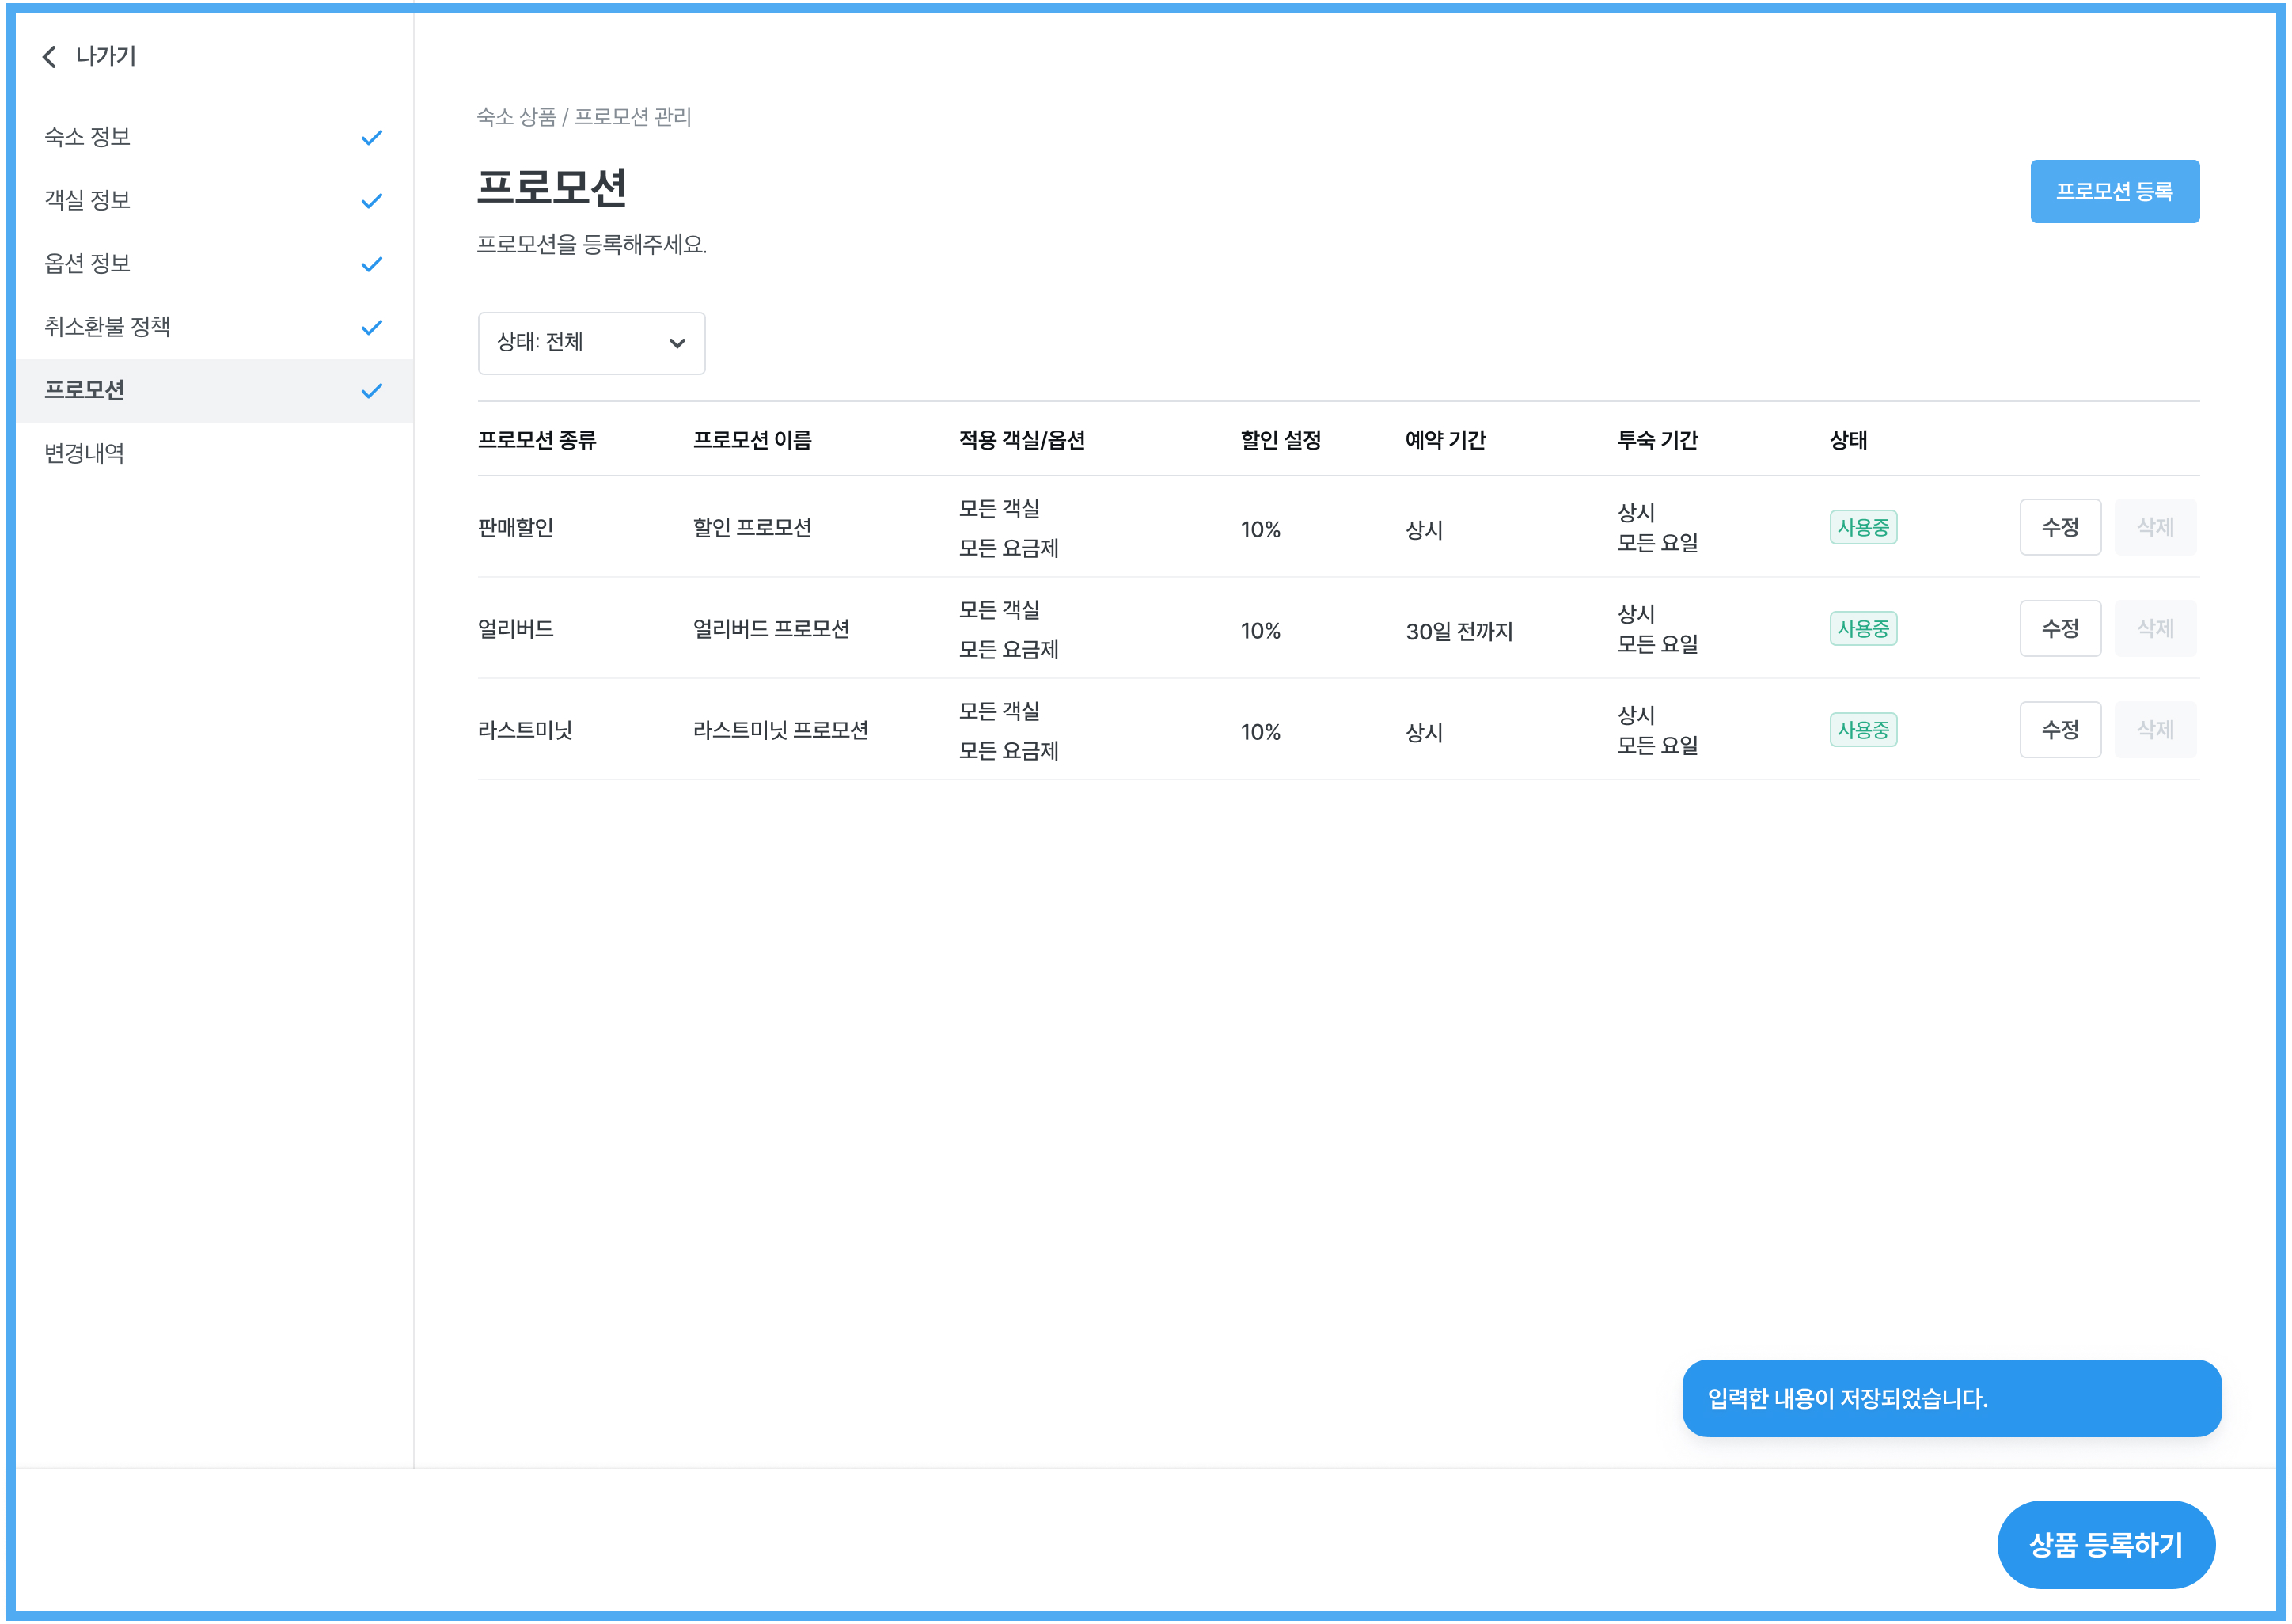Click the 숙소 상품 breadcrumb link
The height and width of the screenshot is (1624, 2292).
tap(516, 117)
